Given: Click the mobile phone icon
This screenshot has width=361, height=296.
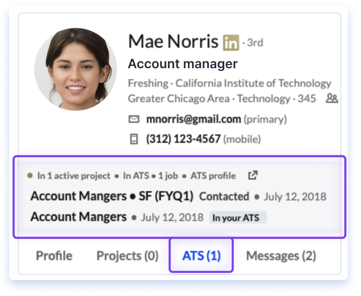Looking at the screenshot, I should (x=134, y=139).
